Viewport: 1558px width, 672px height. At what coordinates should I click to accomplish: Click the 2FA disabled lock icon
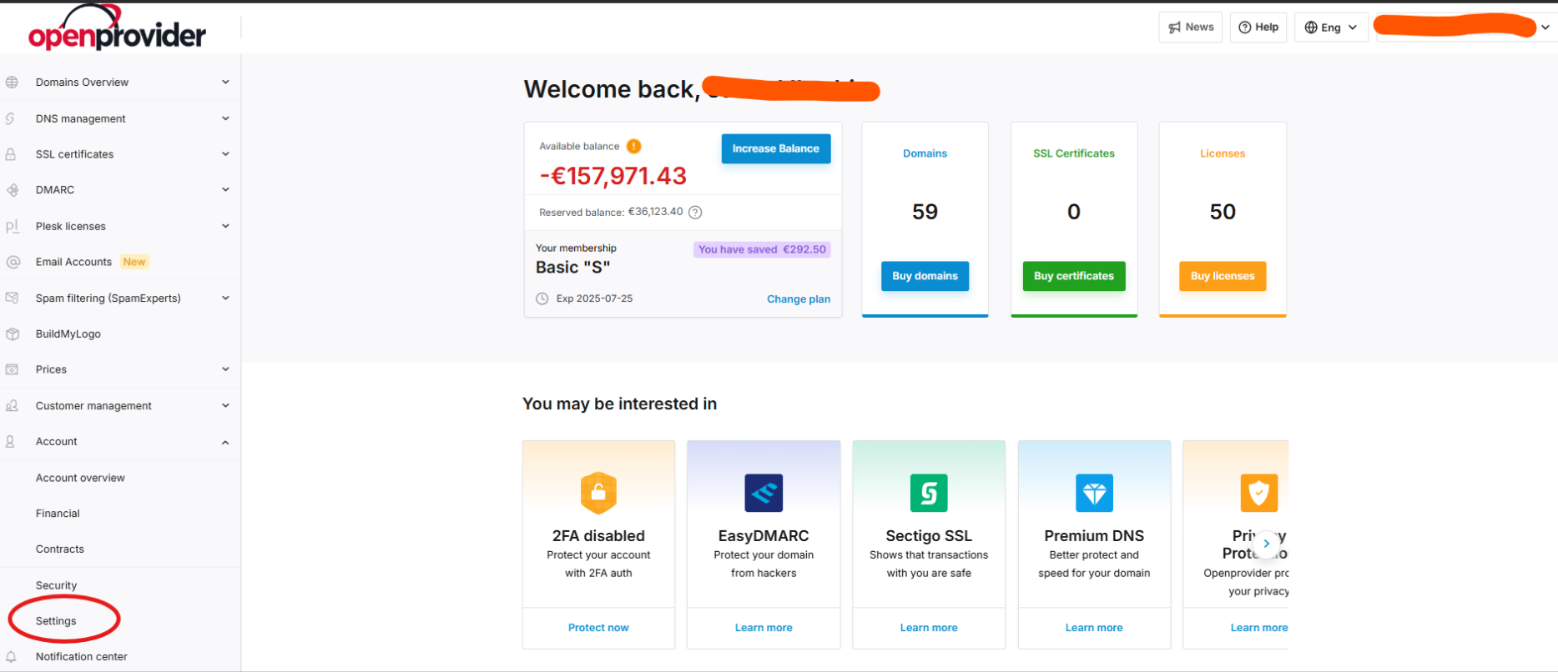coord(598,493)
